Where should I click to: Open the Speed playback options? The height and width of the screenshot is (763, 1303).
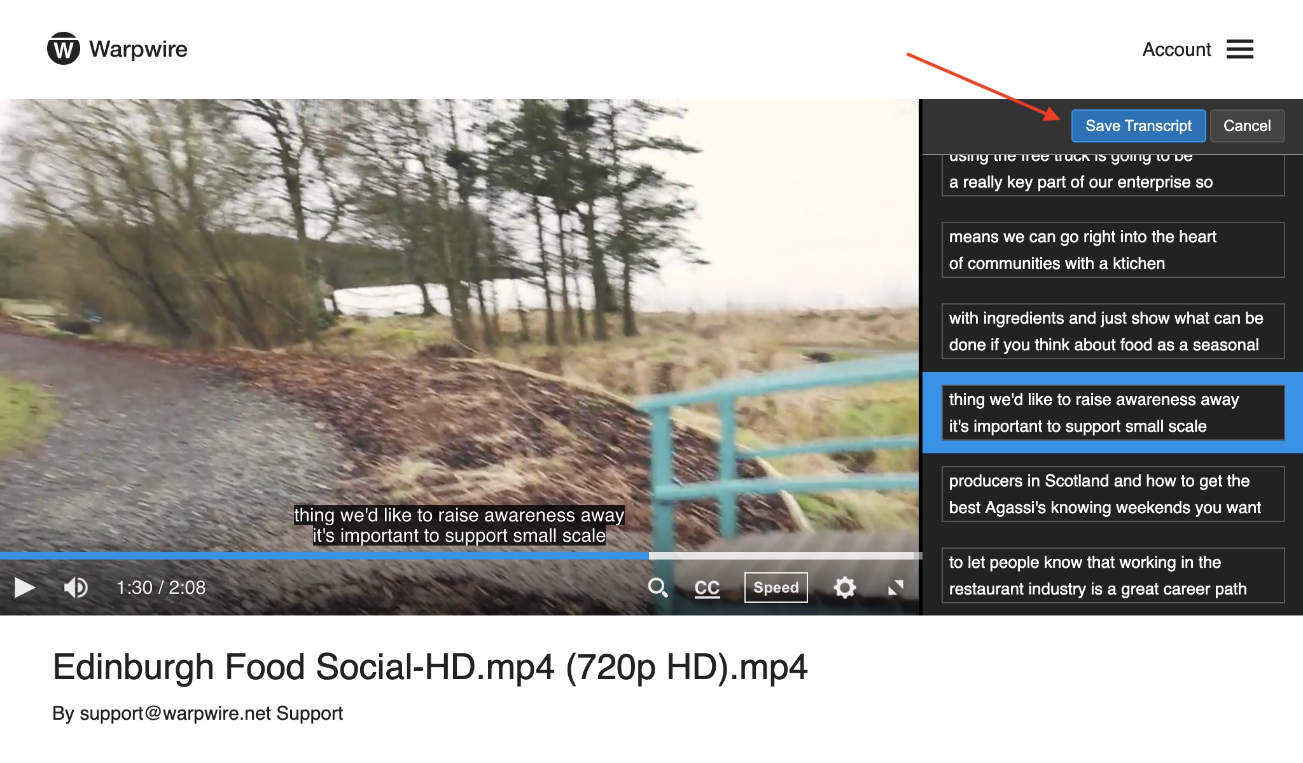point(776,588)
